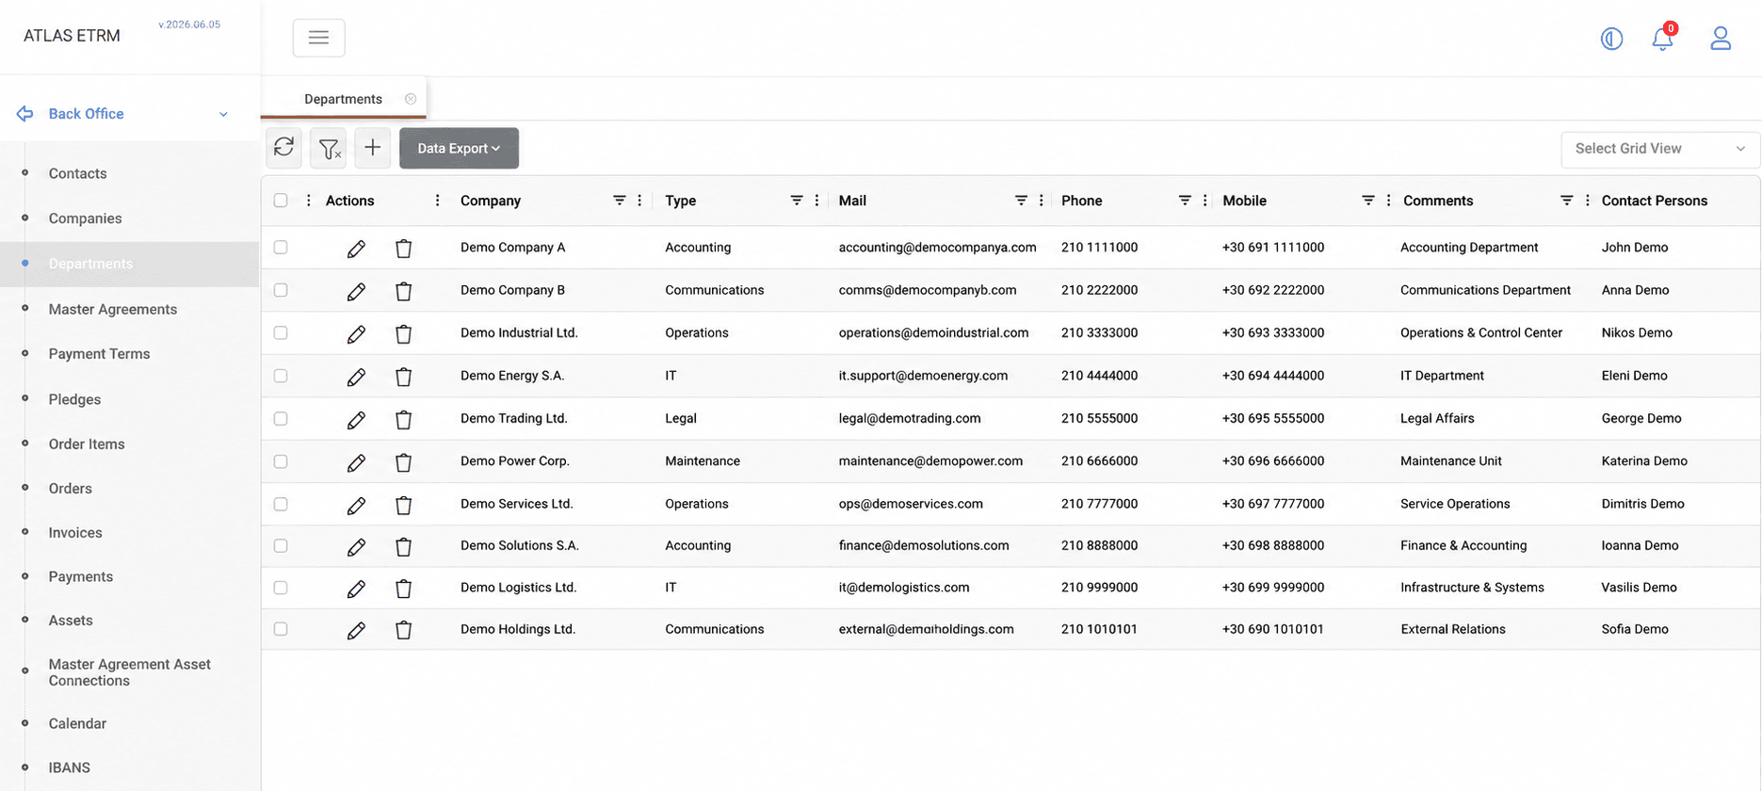Toggle the hamburger sidebar menu

click(x=318, y=38)
